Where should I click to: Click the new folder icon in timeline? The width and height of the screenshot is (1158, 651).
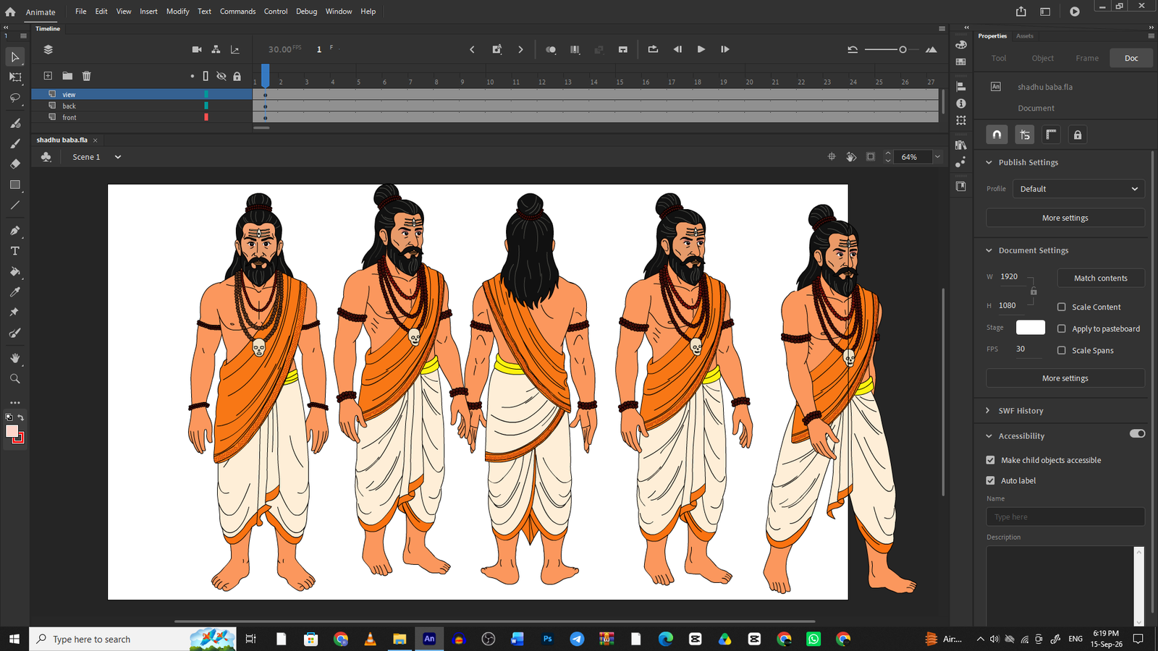[67, 76]
